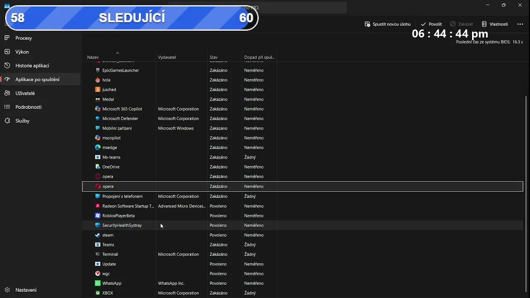Select the jusched Java icon
Image resolution: width=530 pixels, height=298 pixels.
pyautogui.click(x=98, y=89)
